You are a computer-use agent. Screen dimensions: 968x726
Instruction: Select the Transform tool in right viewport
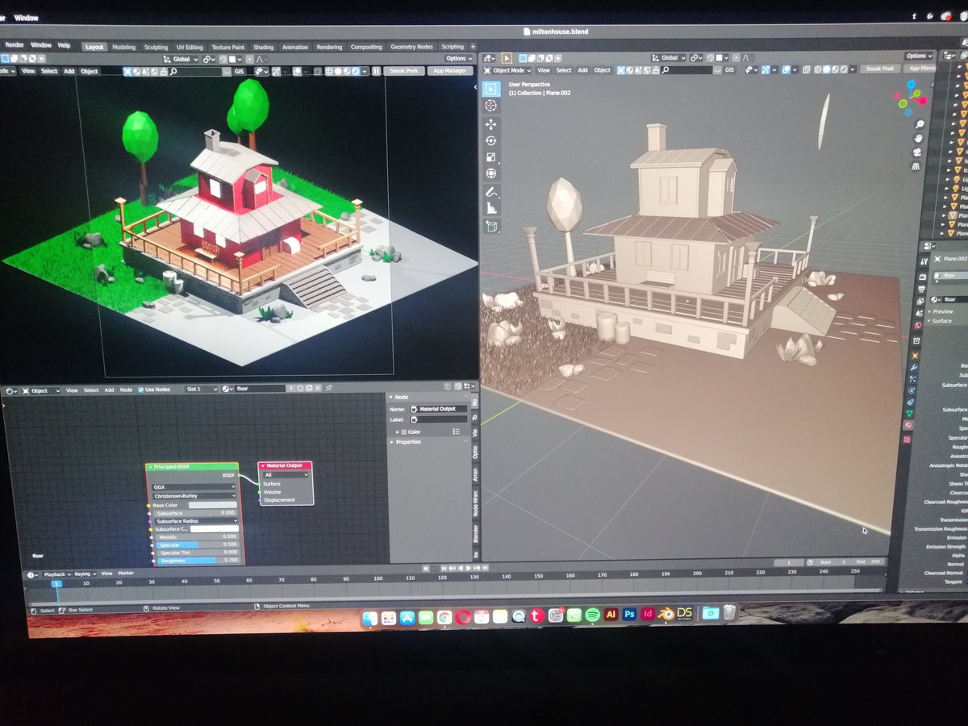[491, 173]
